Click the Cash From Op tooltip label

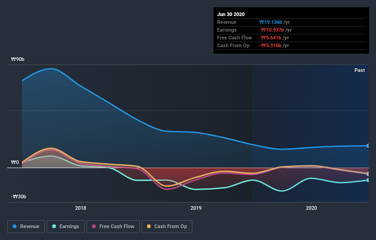pos(233,45)
